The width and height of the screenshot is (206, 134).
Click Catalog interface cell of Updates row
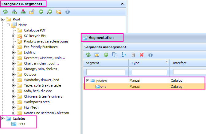point(177,80)
